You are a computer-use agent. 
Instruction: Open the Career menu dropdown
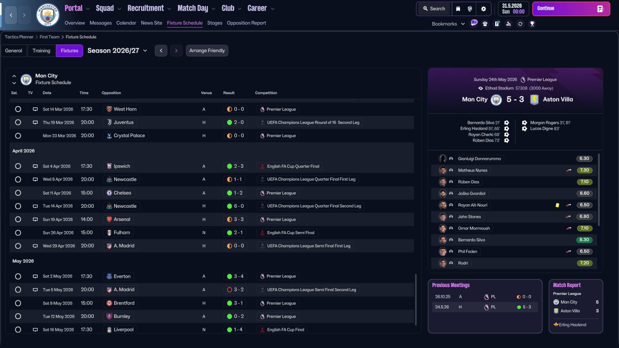(261, 8)
